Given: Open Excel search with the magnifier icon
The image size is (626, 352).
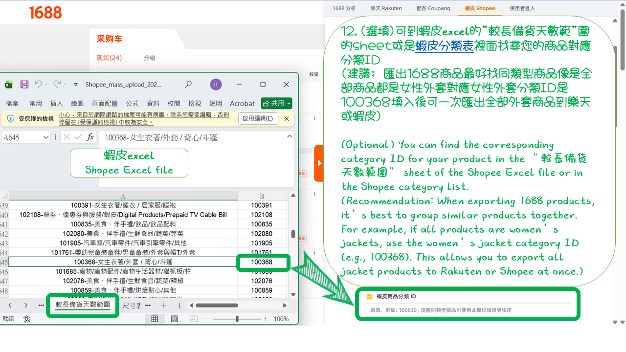Looking at the screenshot, I should click(x=188, y=85).
